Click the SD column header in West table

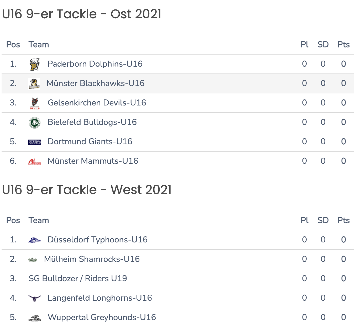tap(323, 220)
